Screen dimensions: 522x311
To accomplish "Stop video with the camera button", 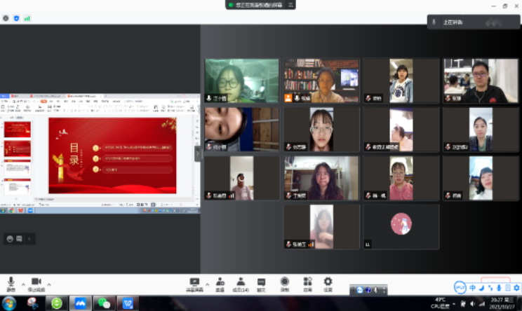I will [x=36, y=282].
